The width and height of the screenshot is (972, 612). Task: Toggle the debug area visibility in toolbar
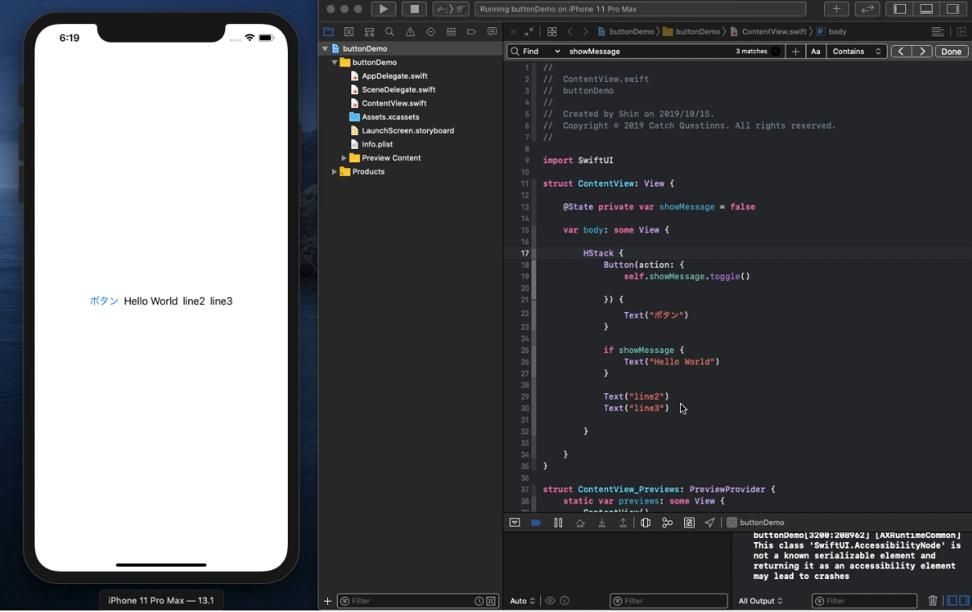[x=926, y=9]
